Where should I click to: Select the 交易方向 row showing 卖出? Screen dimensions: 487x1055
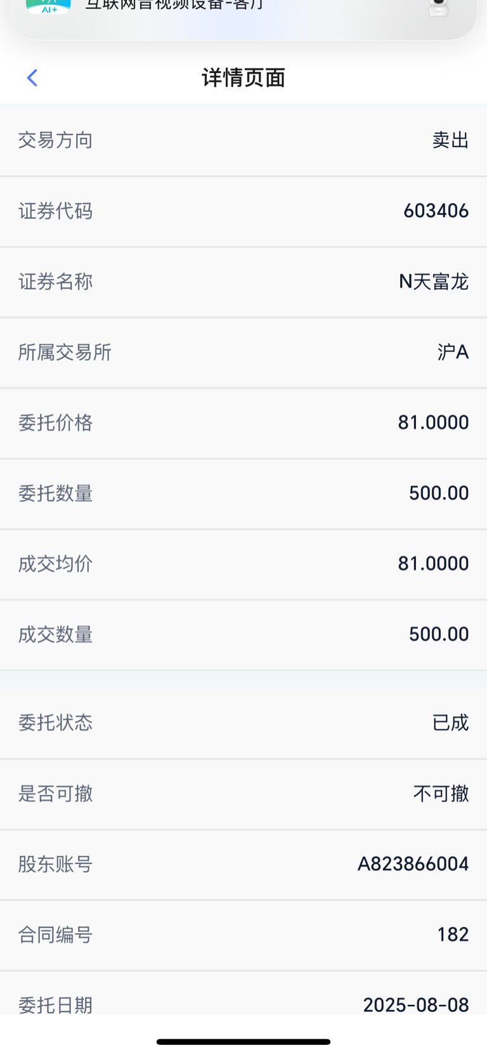pos(243,140)
